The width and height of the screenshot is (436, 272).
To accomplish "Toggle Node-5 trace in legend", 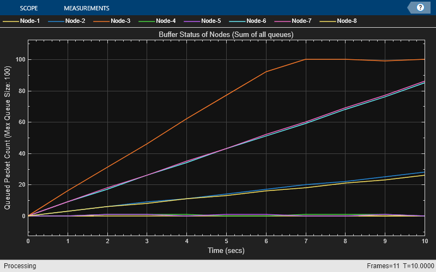I will [x=211, y=21].
